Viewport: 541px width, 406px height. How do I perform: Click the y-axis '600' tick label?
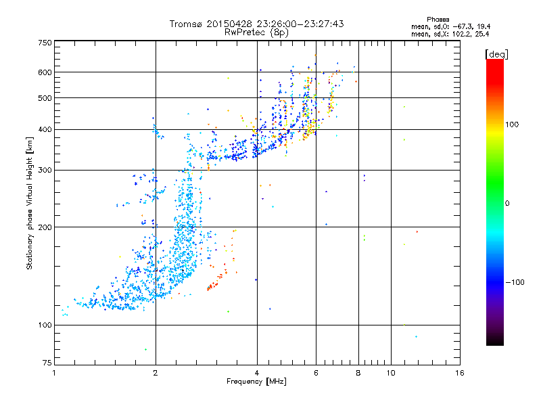click(x=45, y=72)
